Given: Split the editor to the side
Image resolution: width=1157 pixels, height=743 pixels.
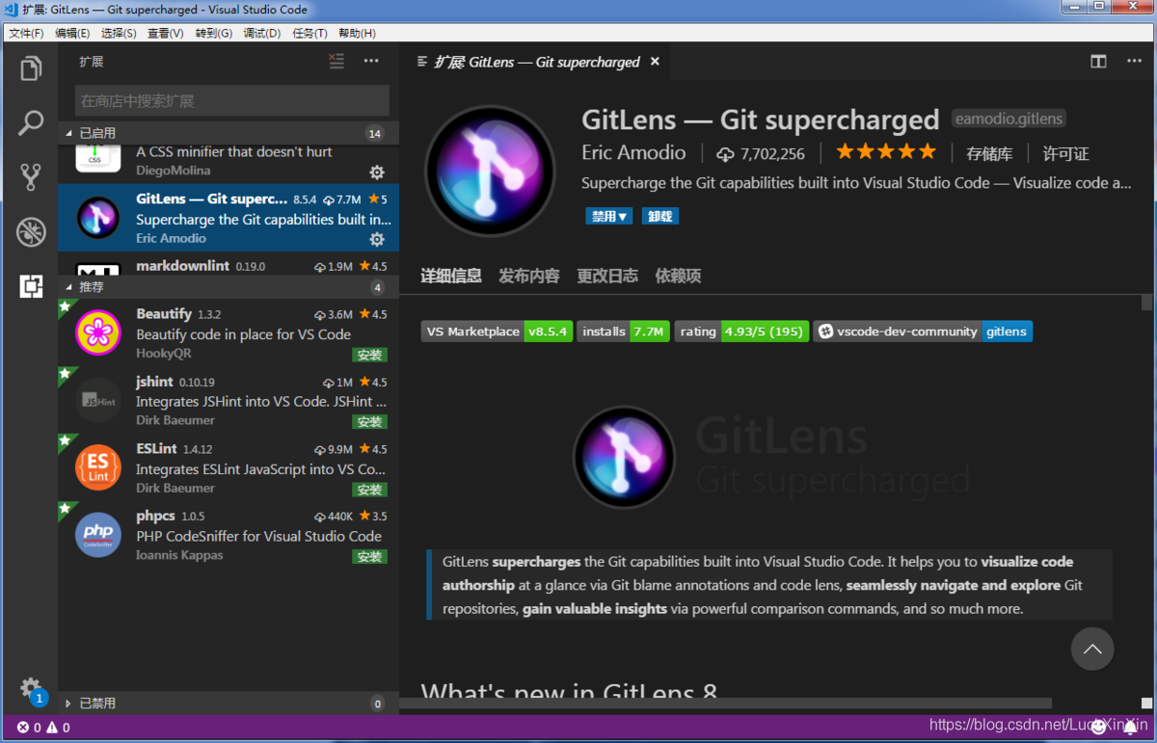Looking at the screenshot, I should click(x=1098, y=62).
